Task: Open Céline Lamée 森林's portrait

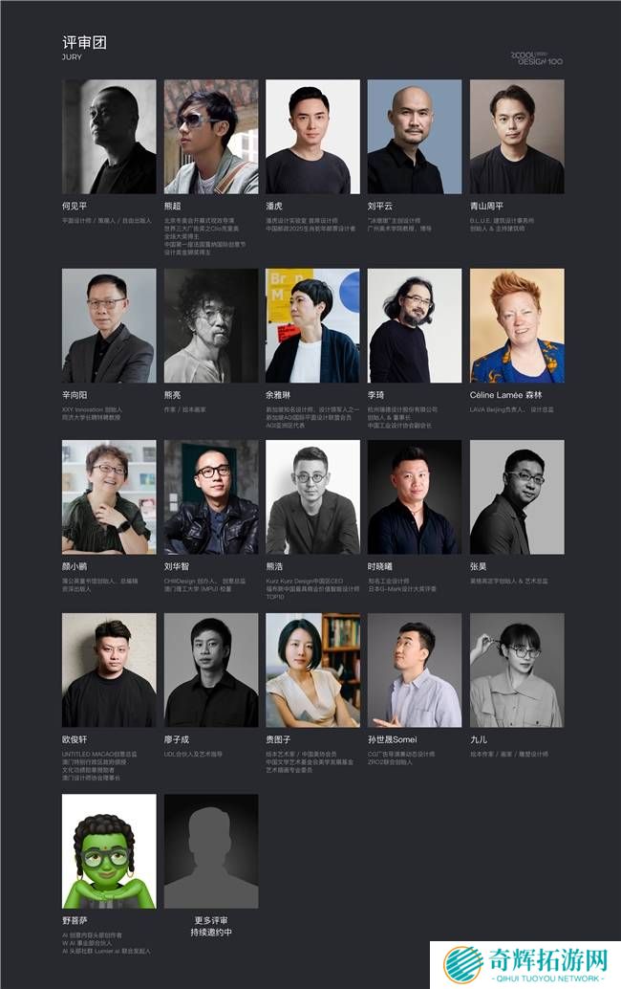Action: point(517,325)
